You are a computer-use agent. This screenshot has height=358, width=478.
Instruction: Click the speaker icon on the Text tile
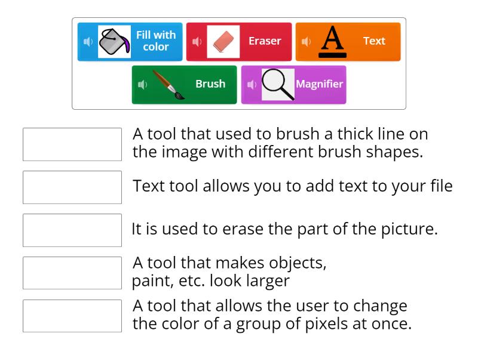[305, 42]
